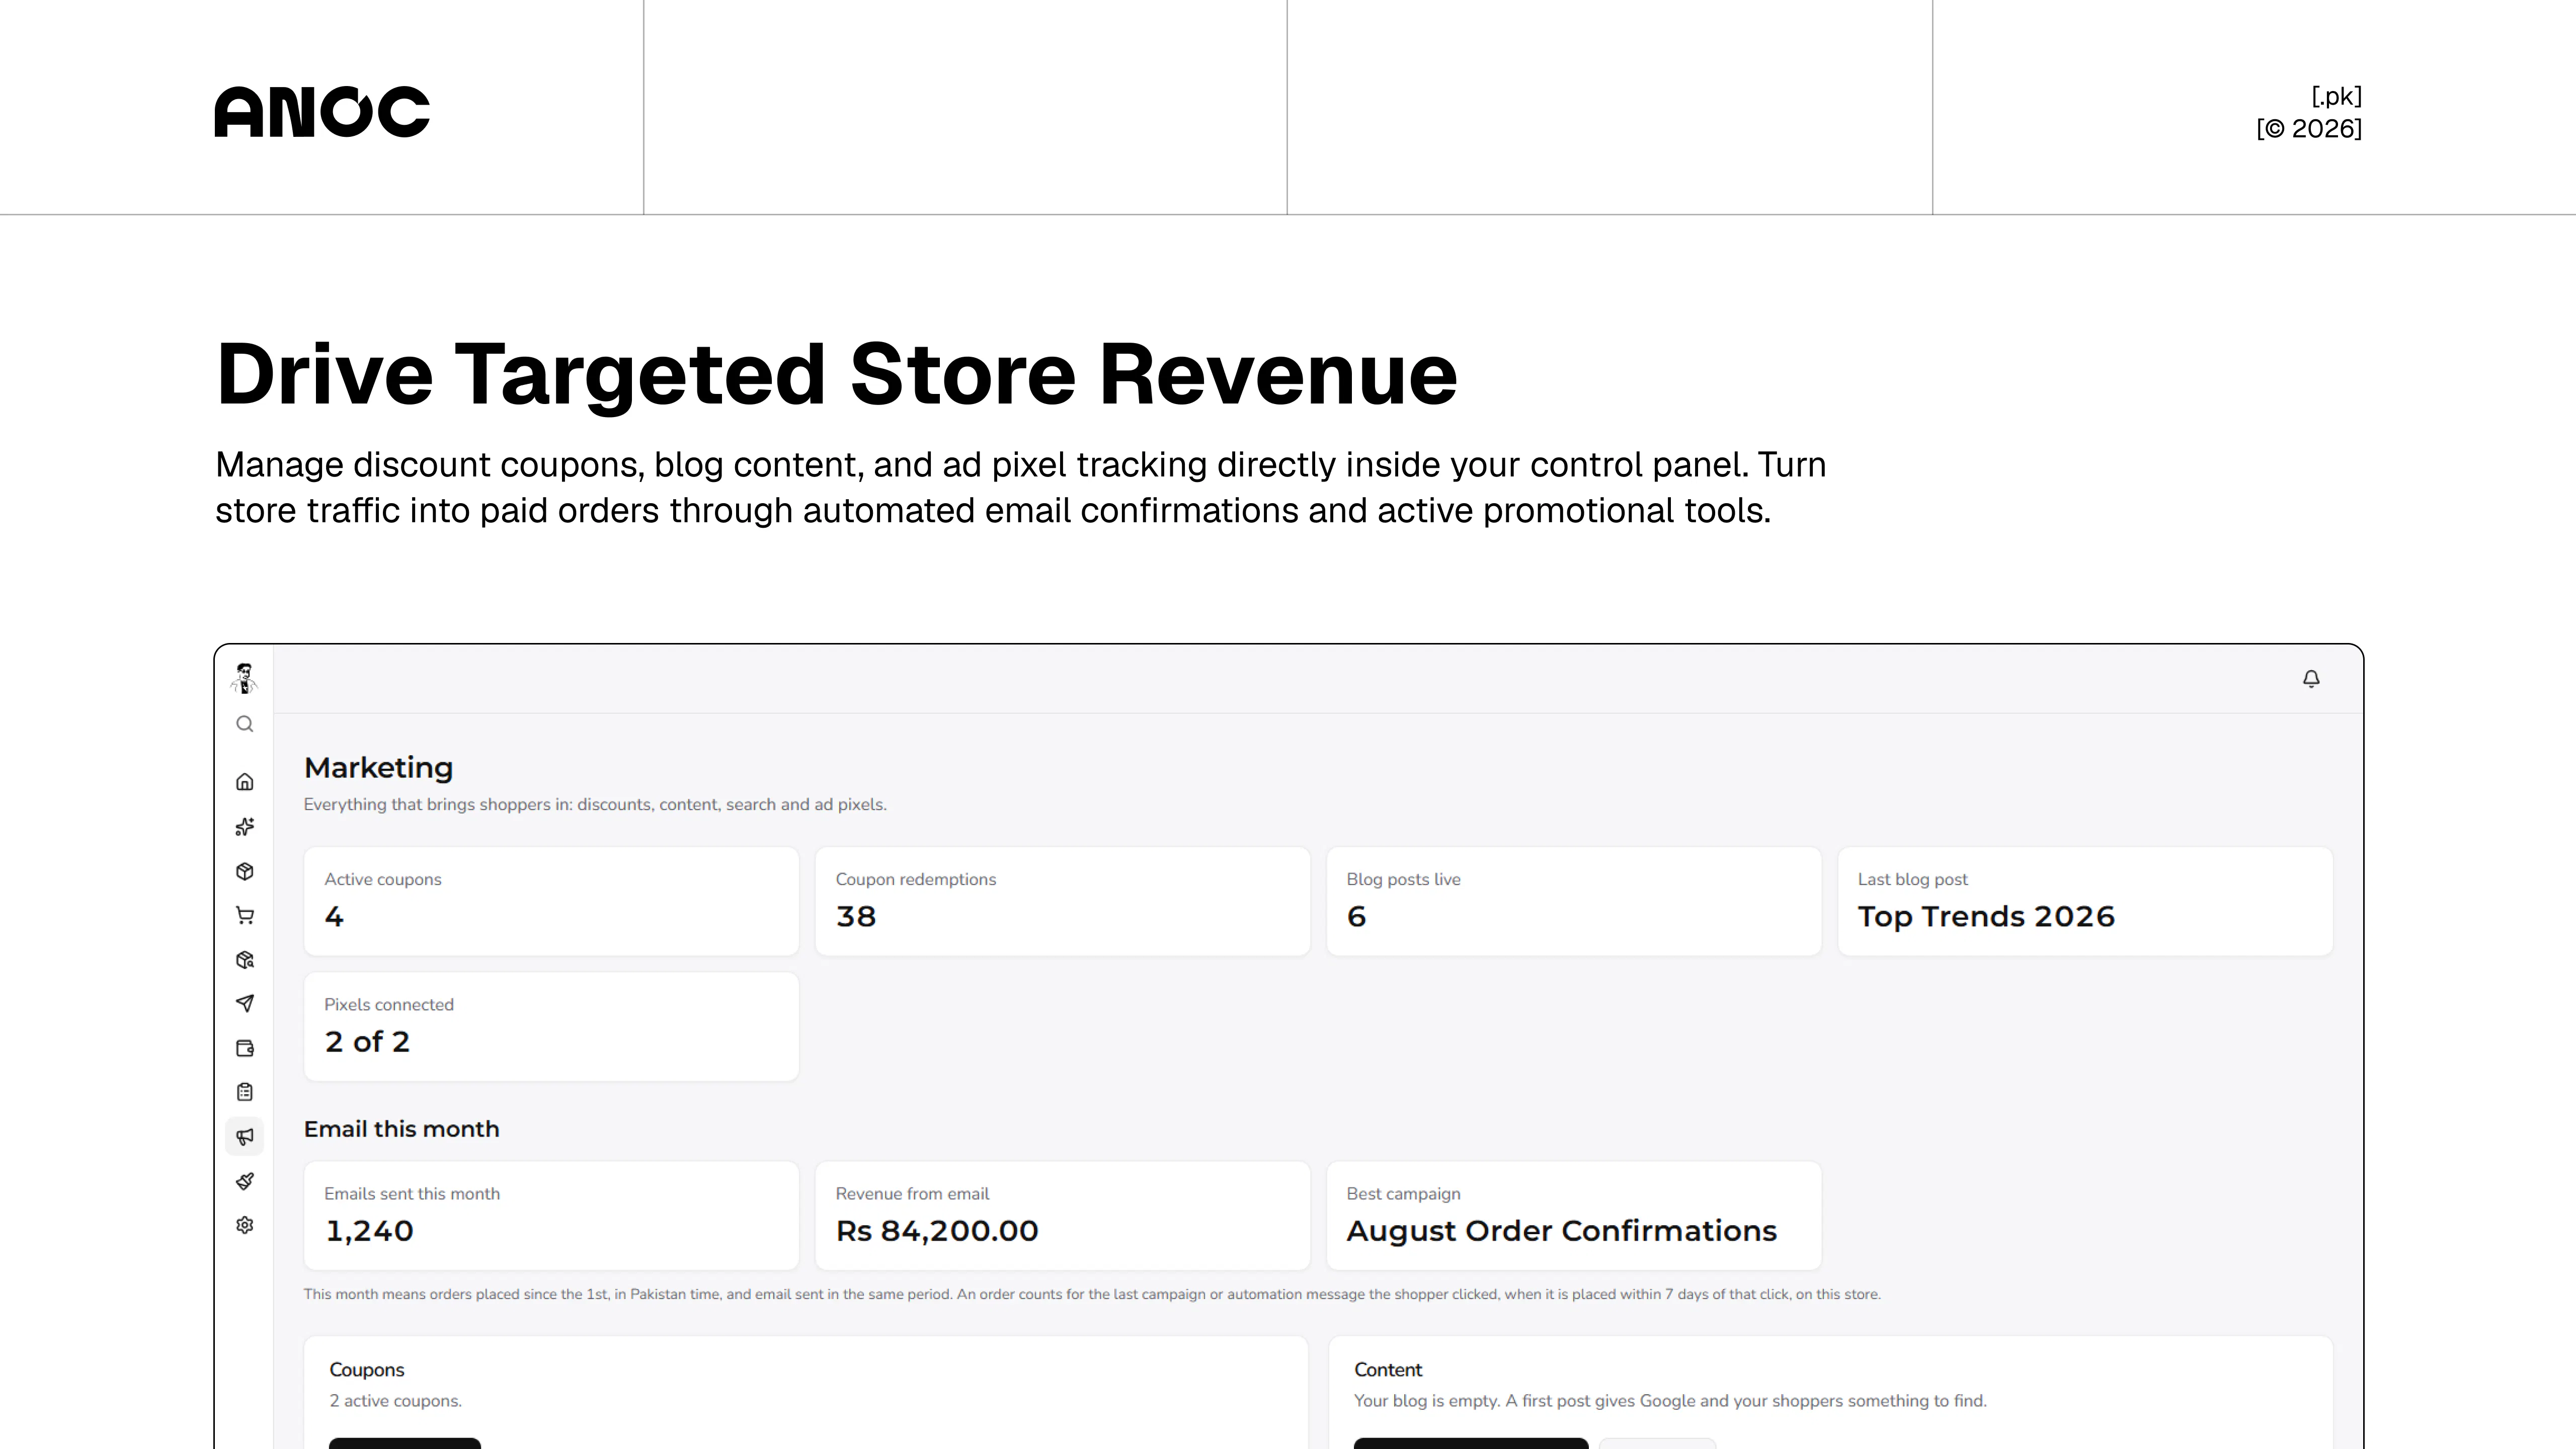Open the paintbrush design icon
Screen dimensions: 2576x1449
click(245, 1181)
